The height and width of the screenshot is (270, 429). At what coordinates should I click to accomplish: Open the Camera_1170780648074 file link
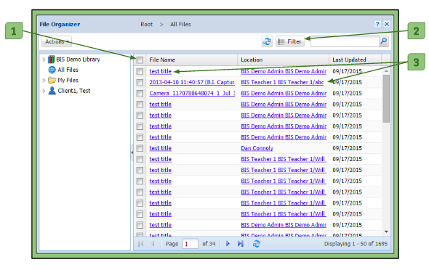(x=192, y=93)
